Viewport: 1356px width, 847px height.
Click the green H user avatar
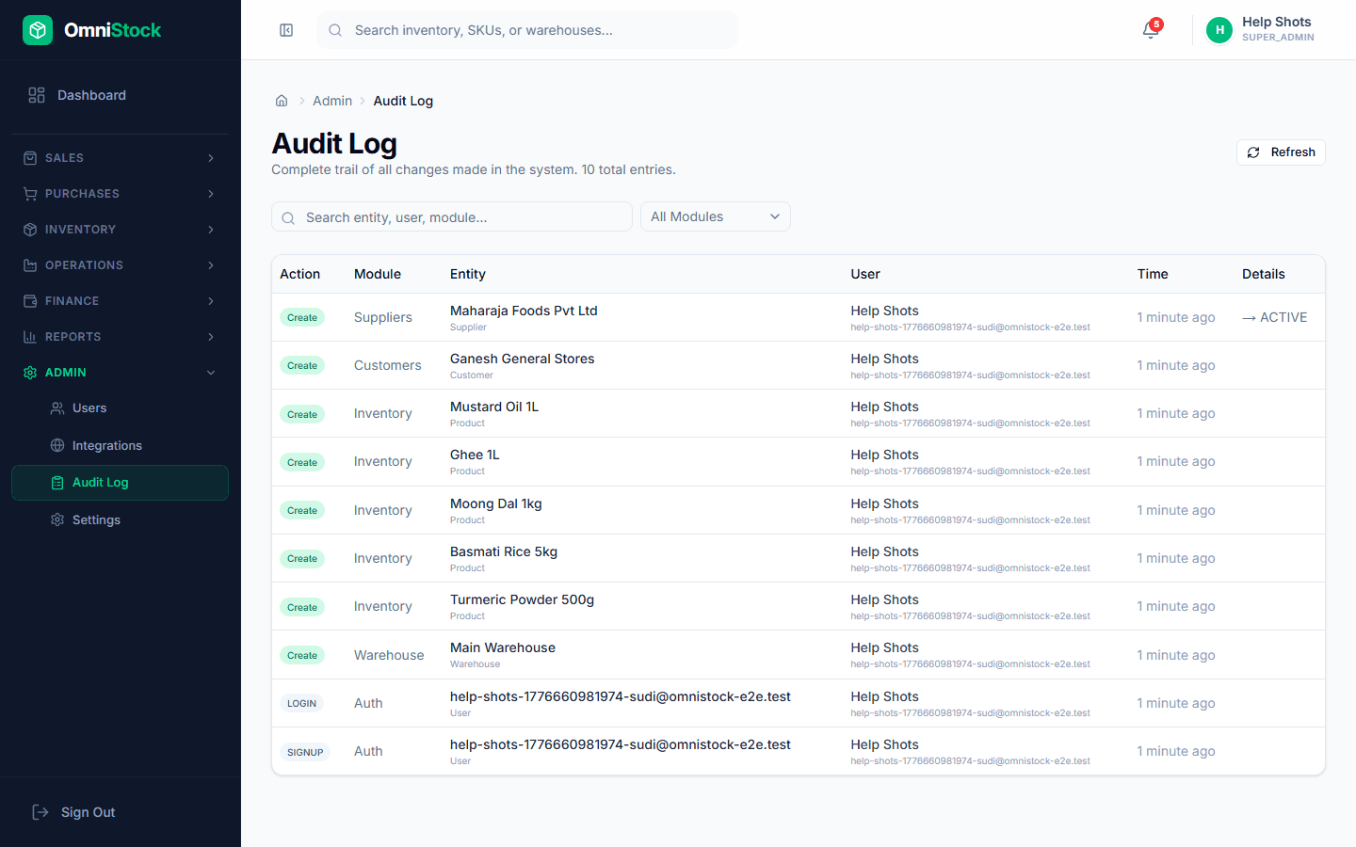1219,30
